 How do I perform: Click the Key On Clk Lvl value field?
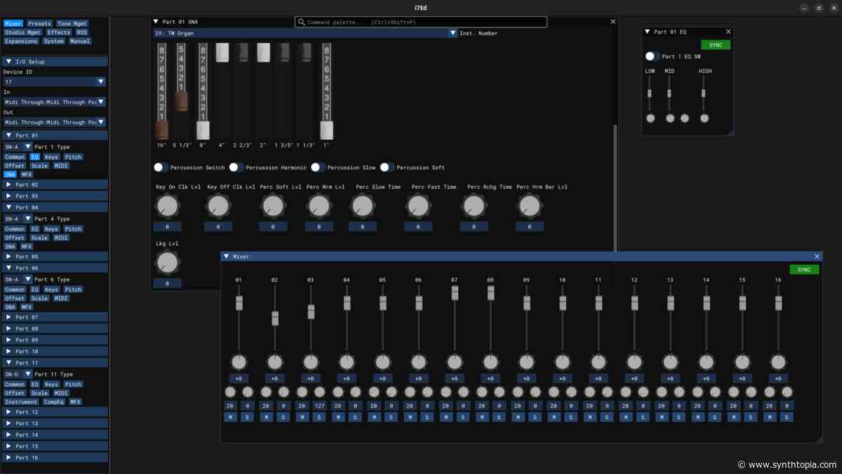click(167, 227)
